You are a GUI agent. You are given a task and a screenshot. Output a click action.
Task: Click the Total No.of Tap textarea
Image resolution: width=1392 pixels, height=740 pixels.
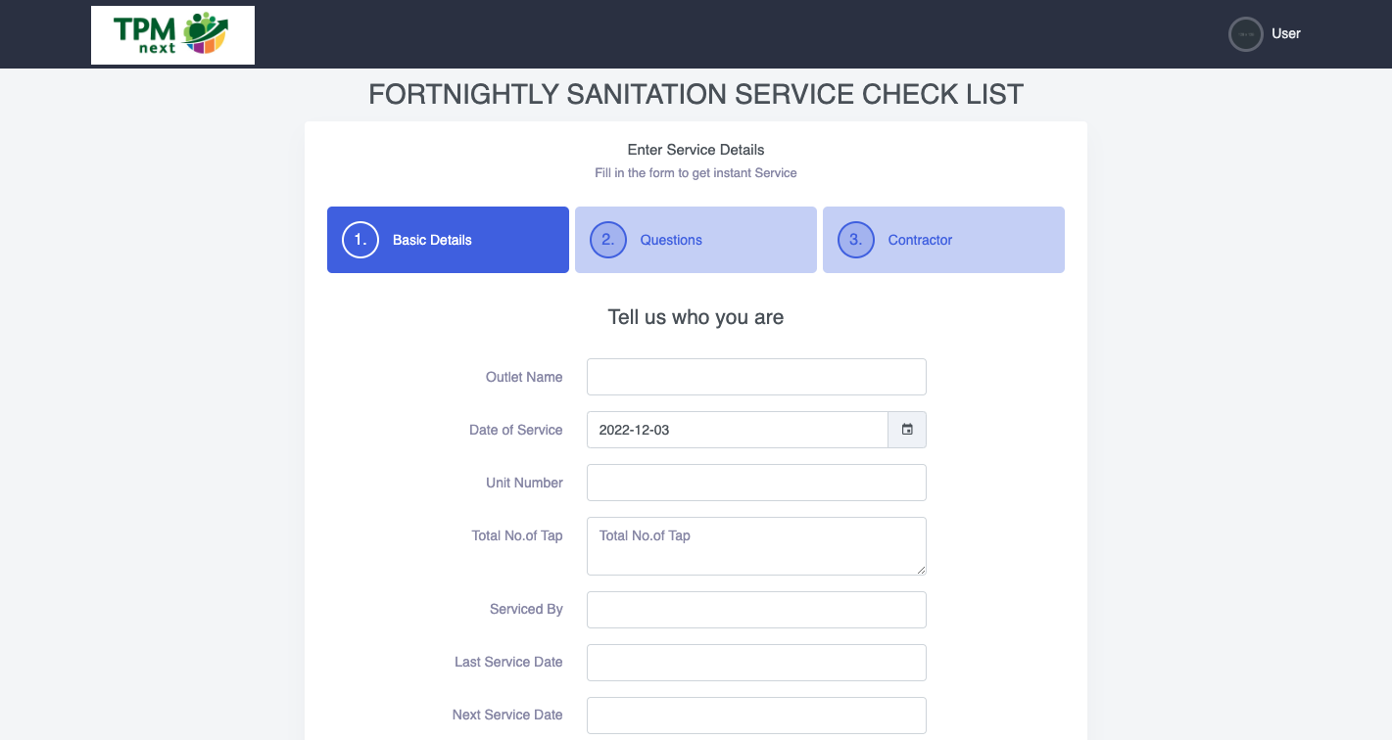coord(756,546)
